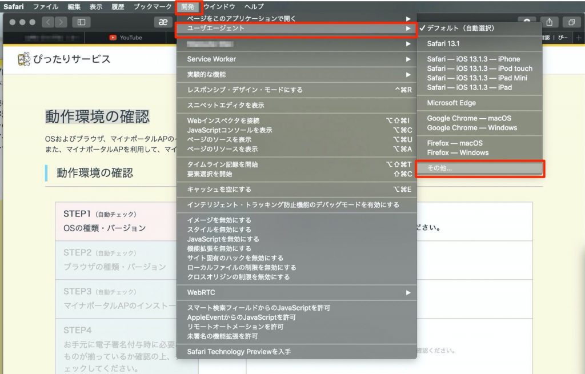
Task: Show the Safari sidebar via toolbar icon
Action: [x=81, y=22]
